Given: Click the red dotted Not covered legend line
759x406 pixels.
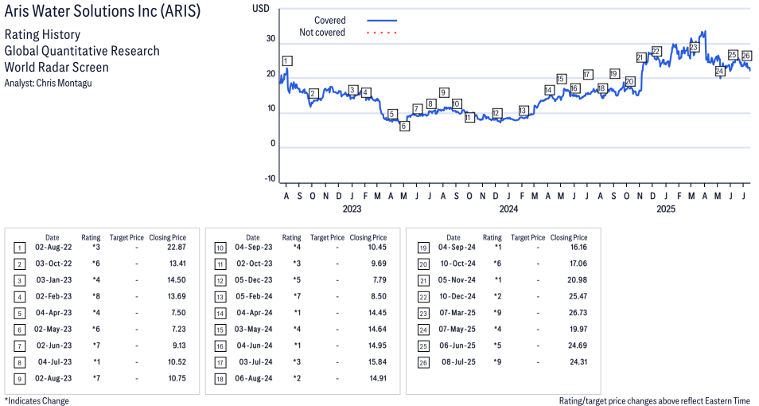Looking at the screenshot, I should coord(382,33).
